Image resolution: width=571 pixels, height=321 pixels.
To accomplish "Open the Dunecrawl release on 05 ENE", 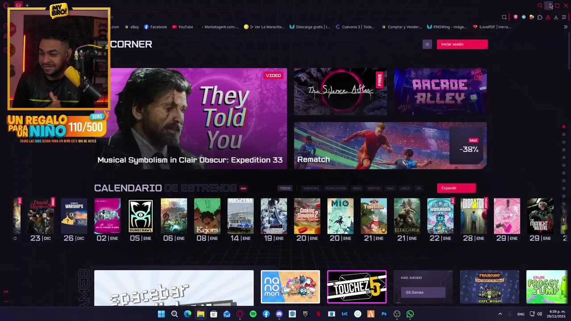I will pos(141,216).
